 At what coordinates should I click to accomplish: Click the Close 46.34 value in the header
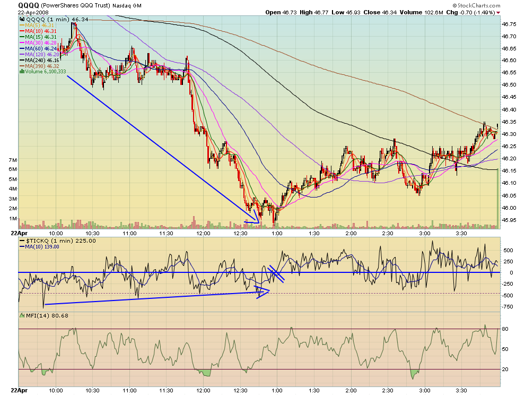380,12
